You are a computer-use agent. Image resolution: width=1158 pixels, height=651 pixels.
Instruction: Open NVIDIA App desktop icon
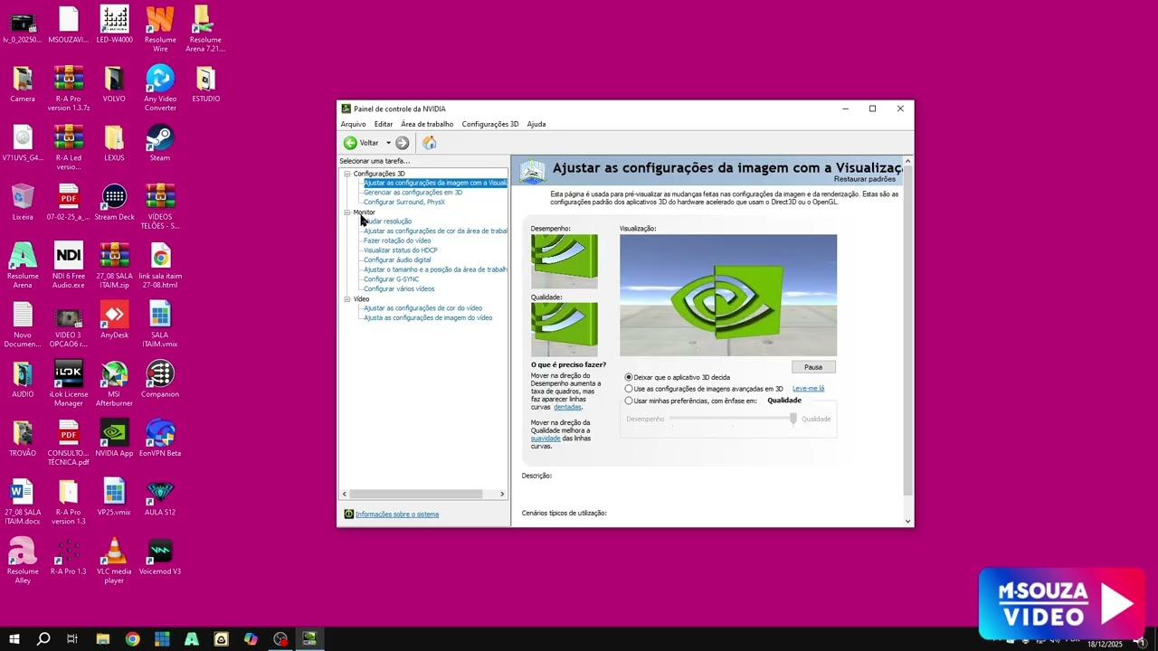(x=114, y=438)
